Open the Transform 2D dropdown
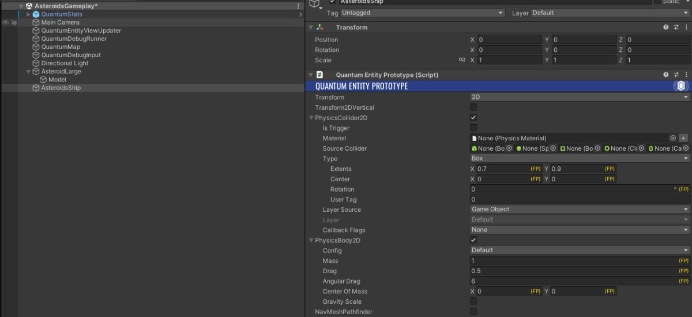Screen dimensions: 692x317 [x=580, y=97]
